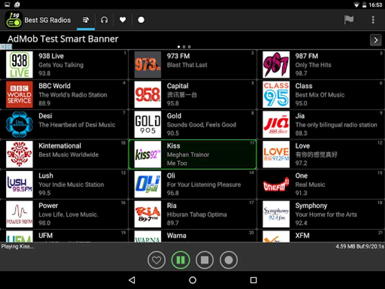Tap 'Sounds Good, Feels Good' text
This screenshot has height=289, width=385.
point(201,125)
